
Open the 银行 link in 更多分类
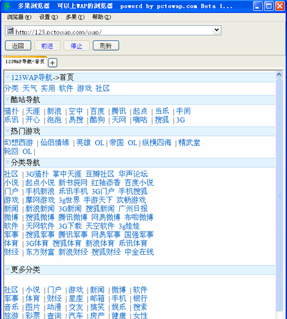140,298
